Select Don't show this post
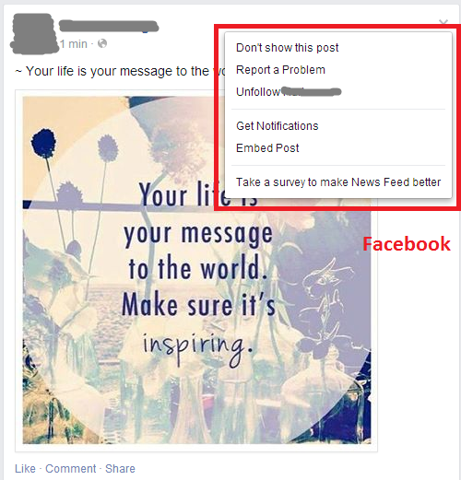Viewport: 461px width, 480px height. (x=287, y=48)
